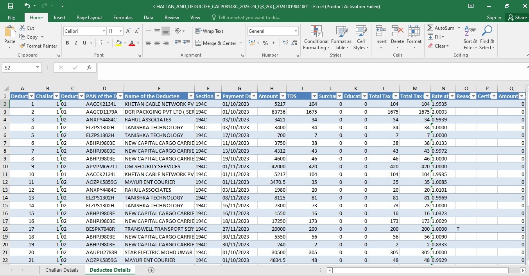Click the AutoSum button

[441, 28]
